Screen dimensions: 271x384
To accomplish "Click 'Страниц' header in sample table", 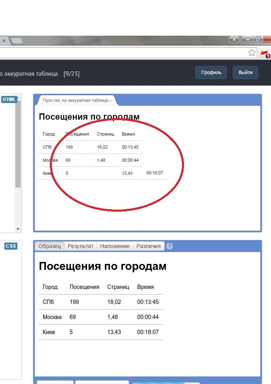I will point(118,287).
